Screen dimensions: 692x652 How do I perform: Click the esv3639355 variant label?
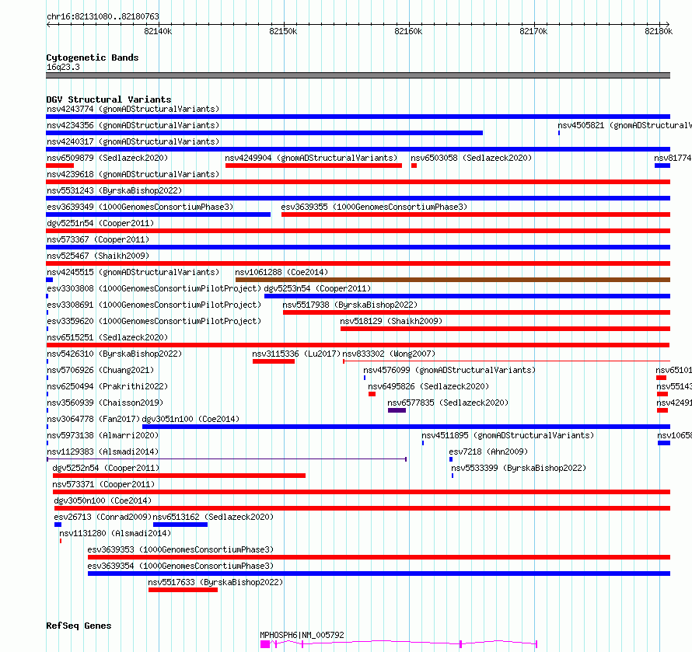(x=374, y=207)
